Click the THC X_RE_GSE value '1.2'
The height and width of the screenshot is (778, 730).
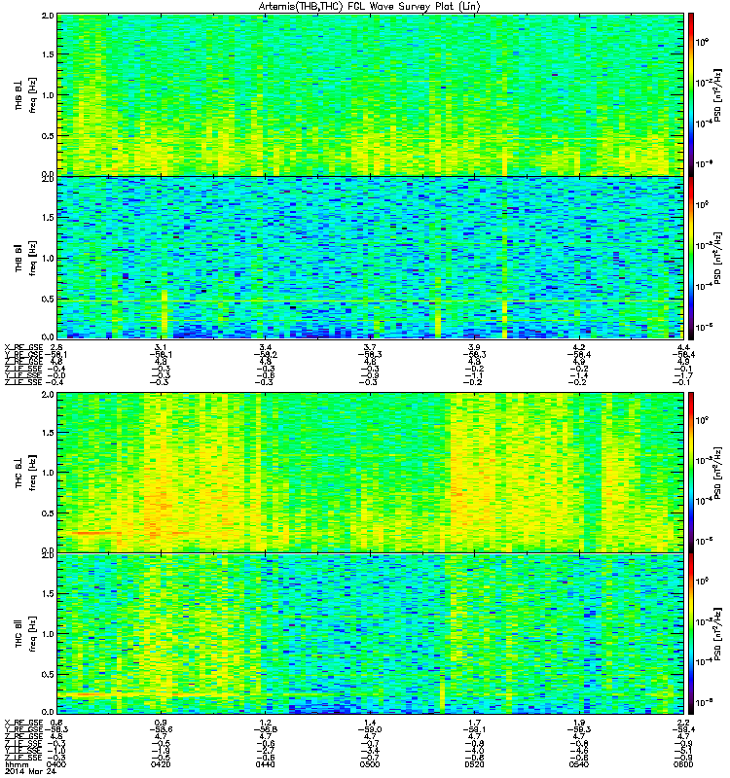coord(265,723)
